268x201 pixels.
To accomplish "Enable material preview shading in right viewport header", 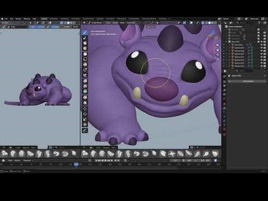I will [x=213, y=23].
